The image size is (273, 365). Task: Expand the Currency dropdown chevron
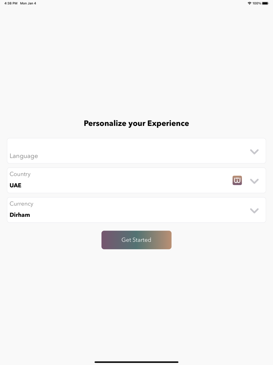254,211
